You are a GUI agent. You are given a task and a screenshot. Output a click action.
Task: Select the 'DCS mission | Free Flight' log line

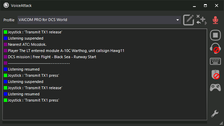click(x=52, y=57)
